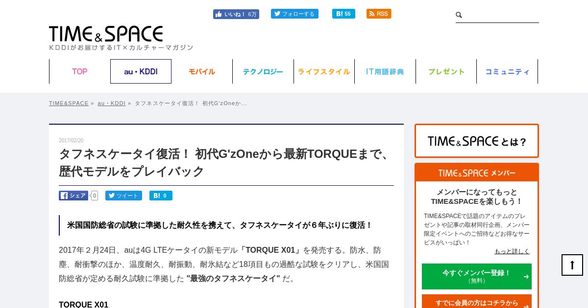Click the Facebook share count bubble
The width and height of the screenshot is (588, 308).
coord(94,196)
